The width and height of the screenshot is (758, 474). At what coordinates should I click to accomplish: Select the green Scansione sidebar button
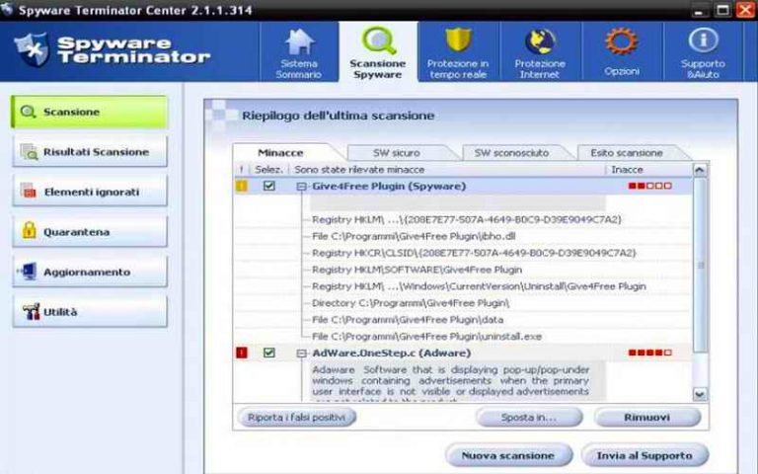(x=90, y=112)
